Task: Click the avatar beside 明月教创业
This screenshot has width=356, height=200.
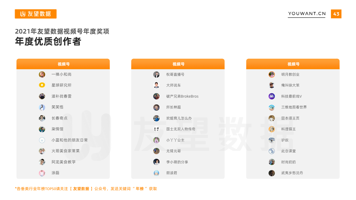Action: click(x=272, y=75)
